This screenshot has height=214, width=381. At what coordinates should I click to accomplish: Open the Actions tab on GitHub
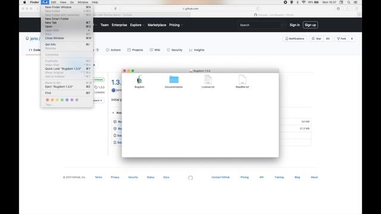(113, 50)
